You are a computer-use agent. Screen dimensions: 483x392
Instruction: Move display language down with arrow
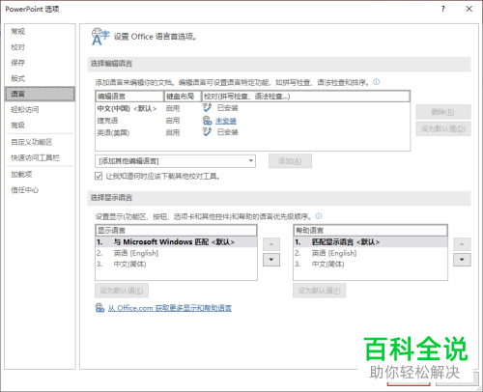[x=271, y=260]
